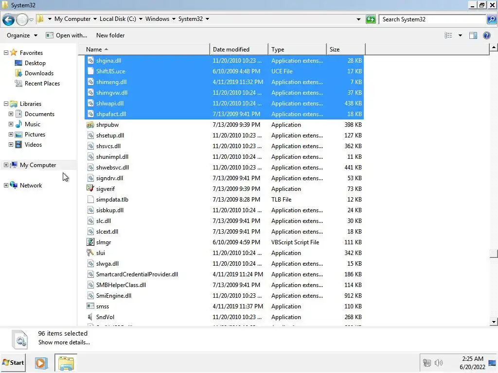Select the SmiEngine.dll file

click(x=224, y=296)
